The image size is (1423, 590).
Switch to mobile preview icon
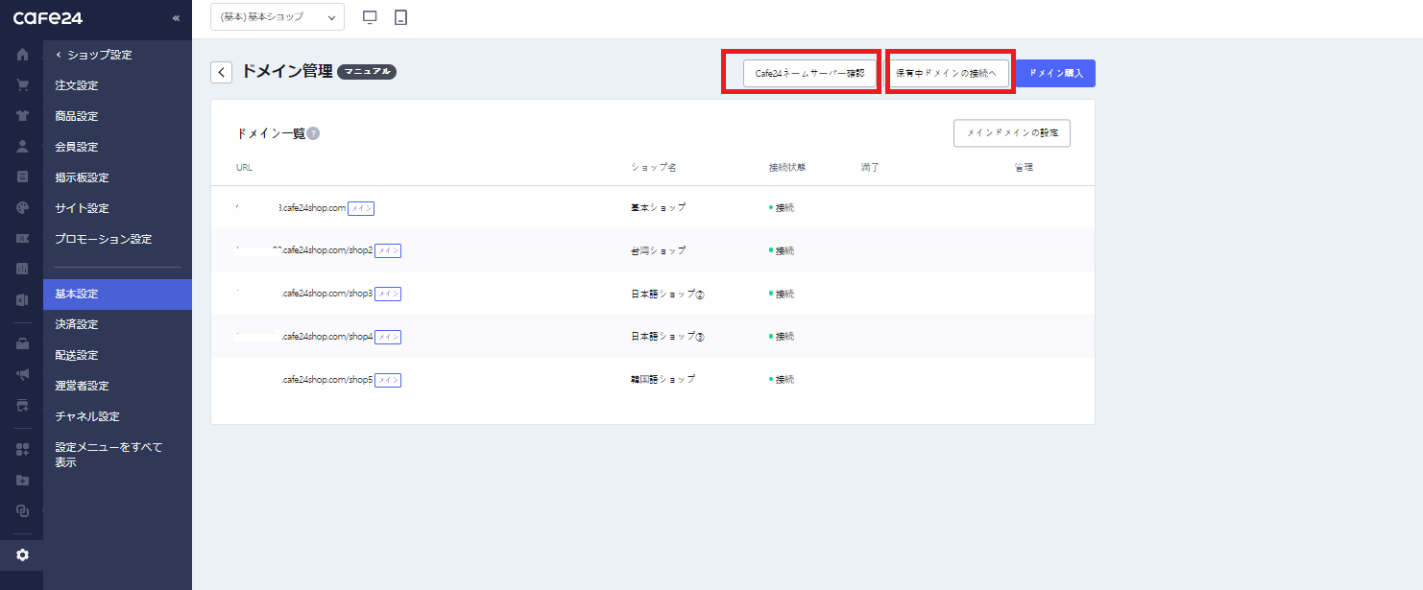(401, 17)
